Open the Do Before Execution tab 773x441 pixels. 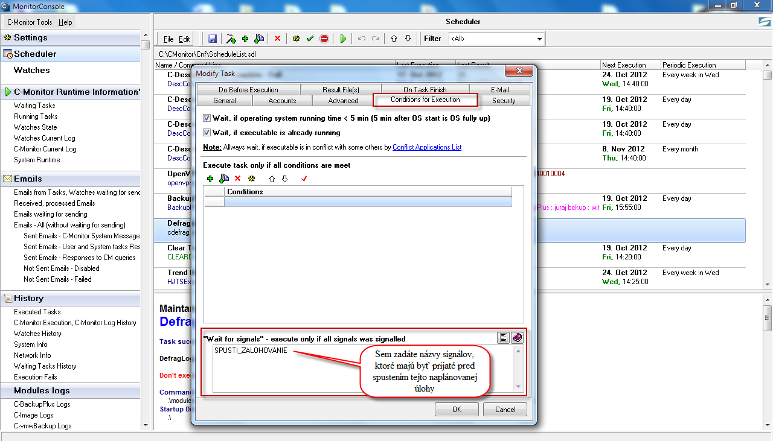tap(248, 90)
